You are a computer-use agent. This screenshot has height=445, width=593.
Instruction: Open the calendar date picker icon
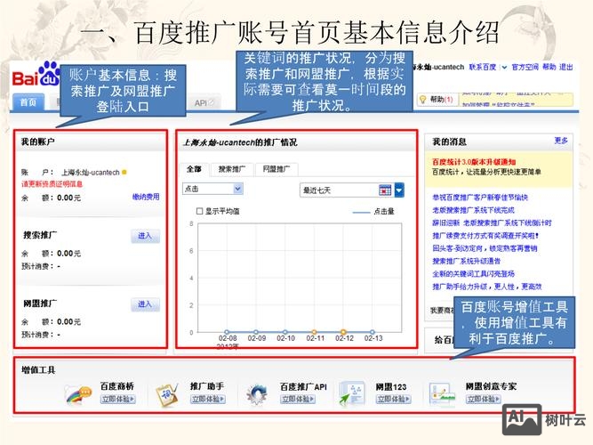(385, 190)
